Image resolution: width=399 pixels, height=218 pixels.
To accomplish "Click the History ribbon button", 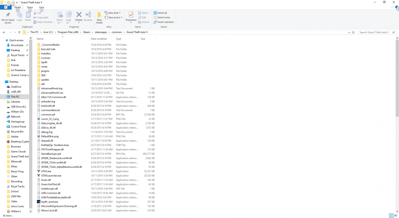I will tap(144, 22).
